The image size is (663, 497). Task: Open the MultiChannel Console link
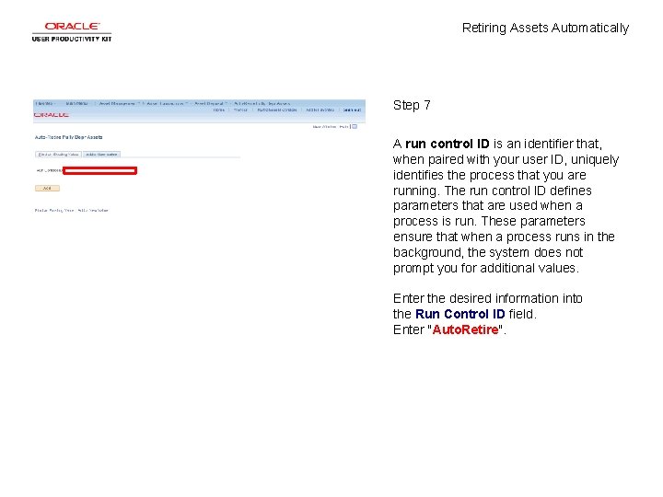click(x=277, y=110)
